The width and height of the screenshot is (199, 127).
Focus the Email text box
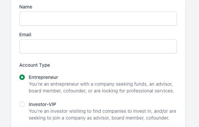(x=98, y=46)
